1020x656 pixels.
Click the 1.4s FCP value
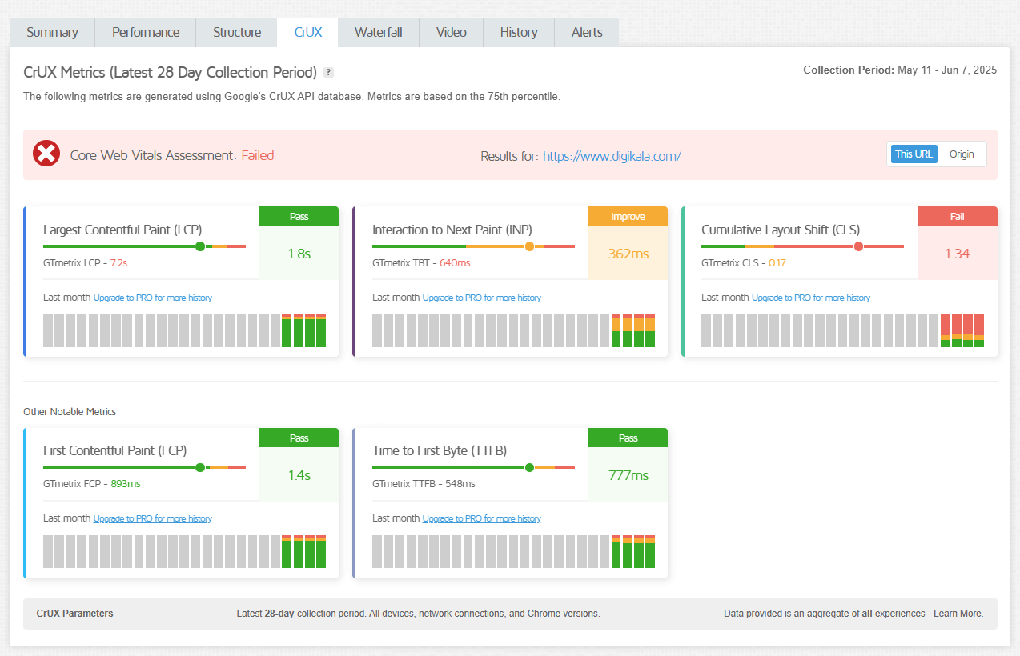pos(299,475)
